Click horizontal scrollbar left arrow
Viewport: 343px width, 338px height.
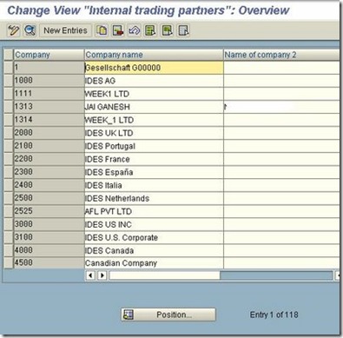[x=90, y=275]
